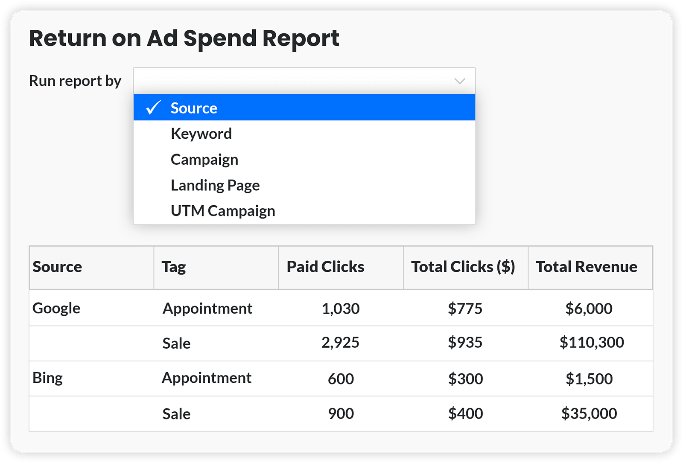Click the dropdown chevron arrow icon

pyautogui.click(x=459, y=81)
